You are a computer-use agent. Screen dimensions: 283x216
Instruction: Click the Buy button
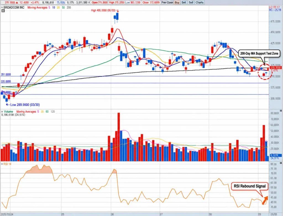point(177,2)
